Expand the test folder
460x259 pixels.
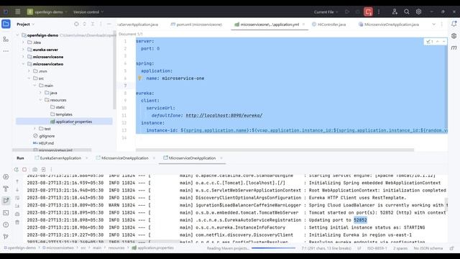coord(35,129)
